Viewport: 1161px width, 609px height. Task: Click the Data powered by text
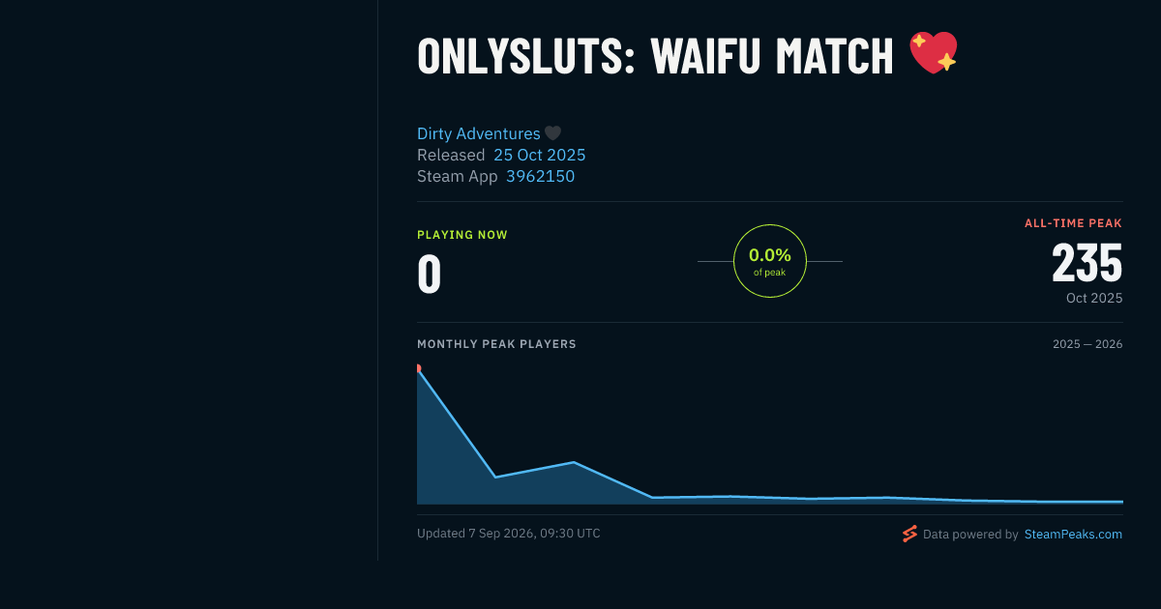pyautogui.click(x=970, y=534)
